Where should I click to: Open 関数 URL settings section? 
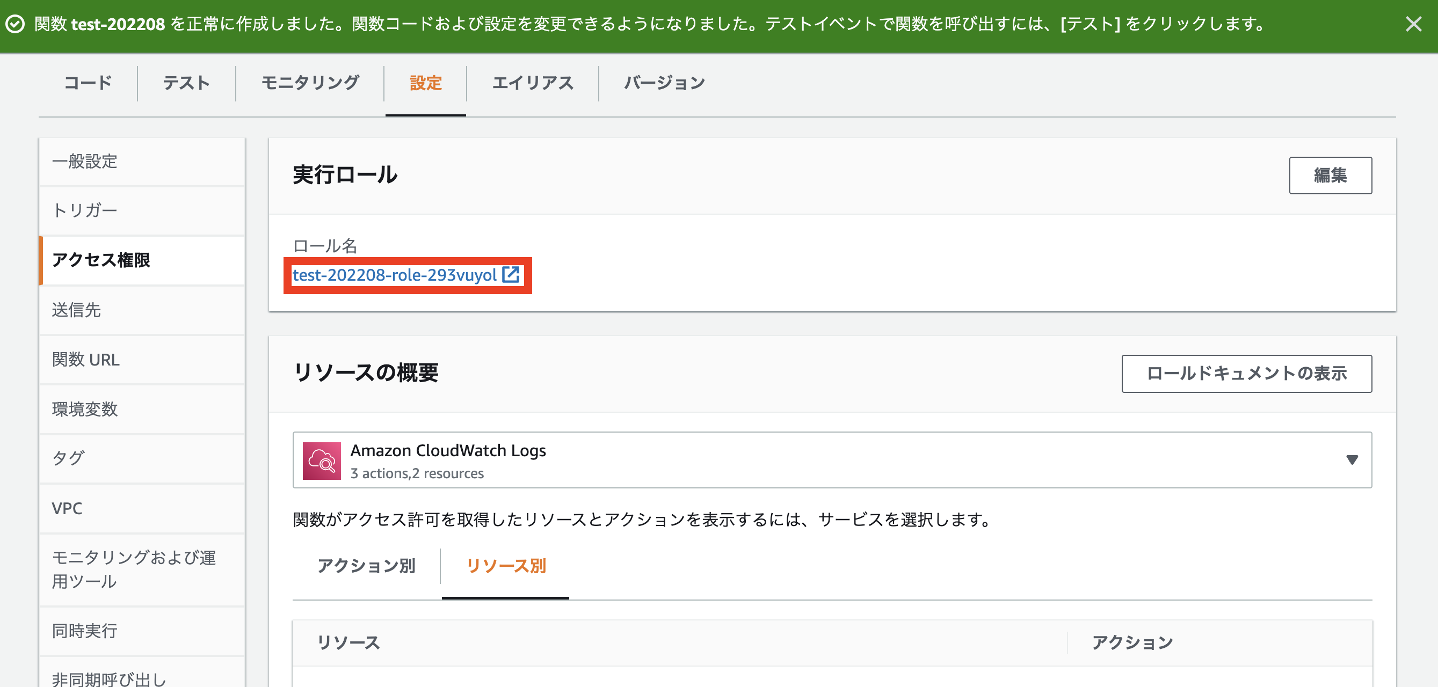click(x=86, y=360)
